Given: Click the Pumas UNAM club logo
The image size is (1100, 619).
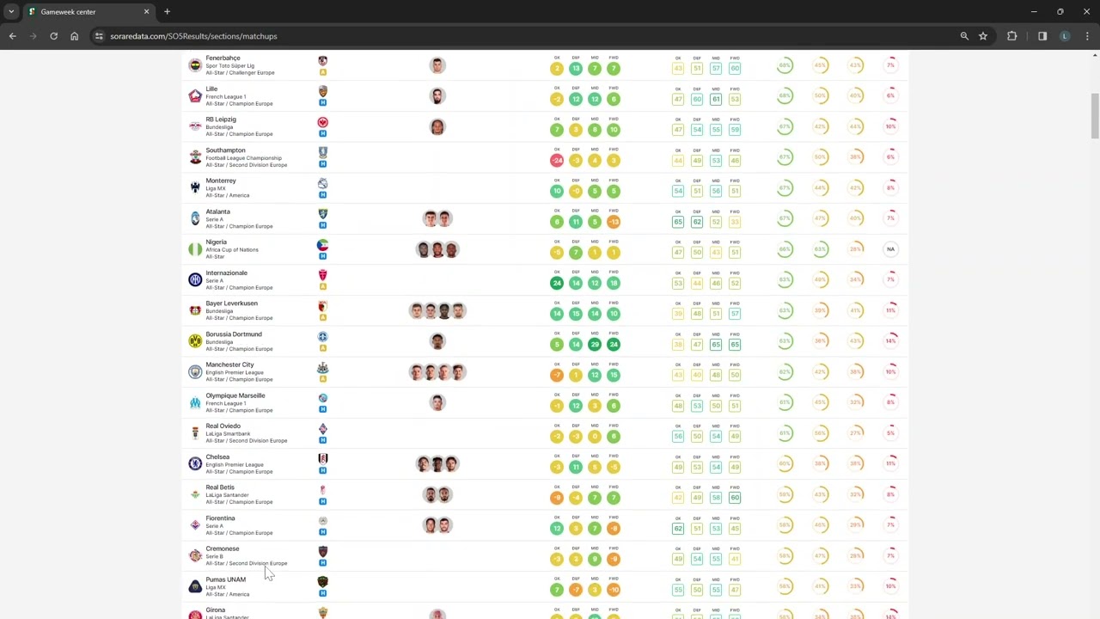Looking at the screenshot, I should (195, 586).
